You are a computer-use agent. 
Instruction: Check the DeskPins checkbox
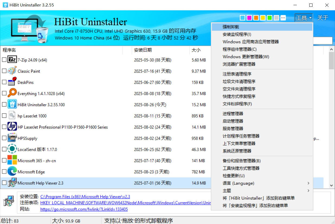coord(4,82)
